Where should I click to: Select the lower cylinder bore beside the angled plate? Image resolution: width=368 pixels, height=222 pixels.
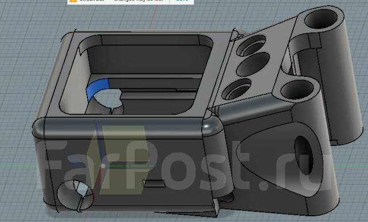click(x=297, y=89)
